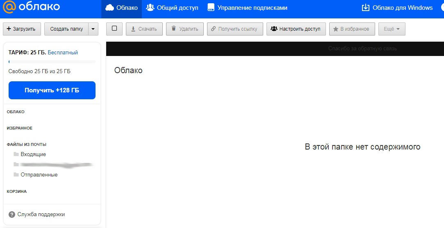Click the Служба поддержки link
Screen dimensions: 444x228
click(41, 215)
